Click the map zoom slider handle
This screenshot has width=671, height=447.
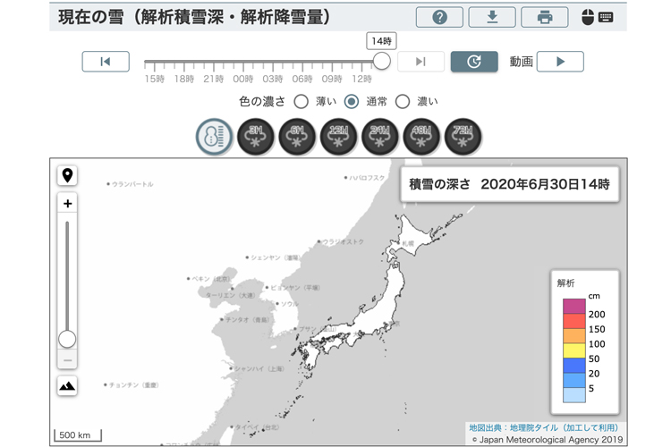(67, 339)
